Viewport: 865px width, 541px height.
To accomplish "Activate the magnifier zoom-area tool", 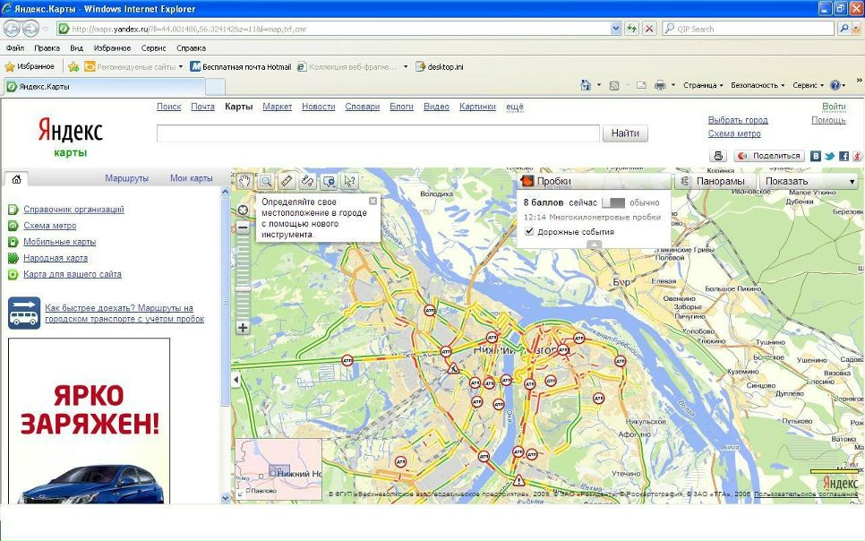I will pyautogui.click(x=265, y=181).
